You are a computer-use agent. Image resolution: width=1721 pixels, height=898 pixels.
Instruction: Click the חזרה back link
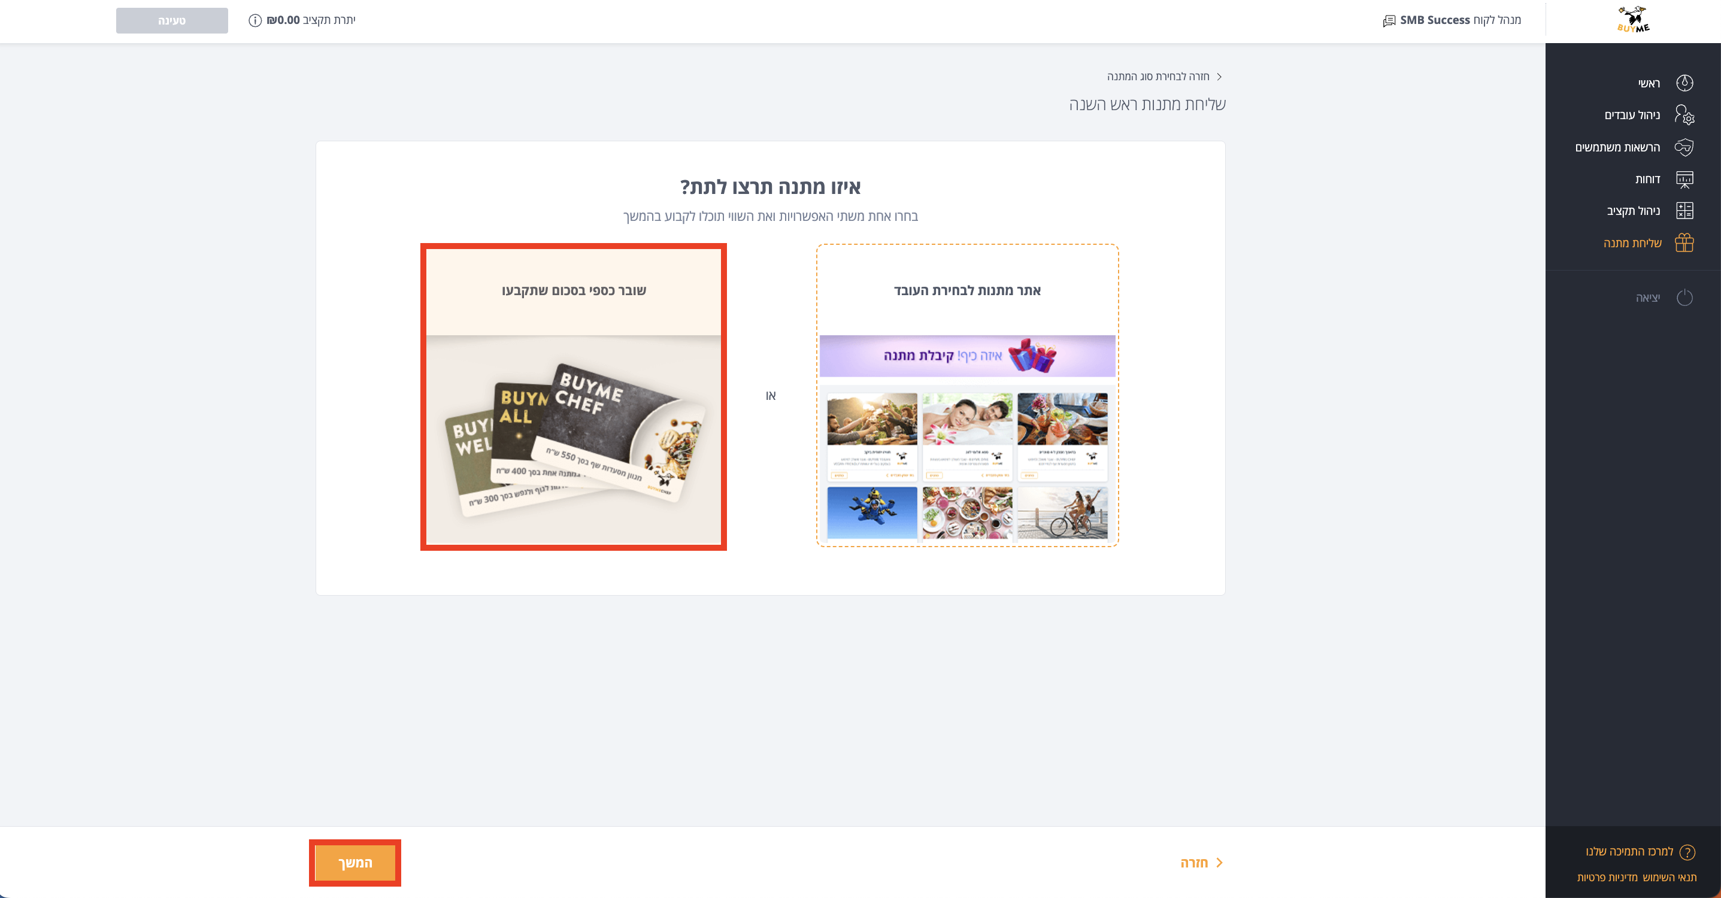point(1194,863)
